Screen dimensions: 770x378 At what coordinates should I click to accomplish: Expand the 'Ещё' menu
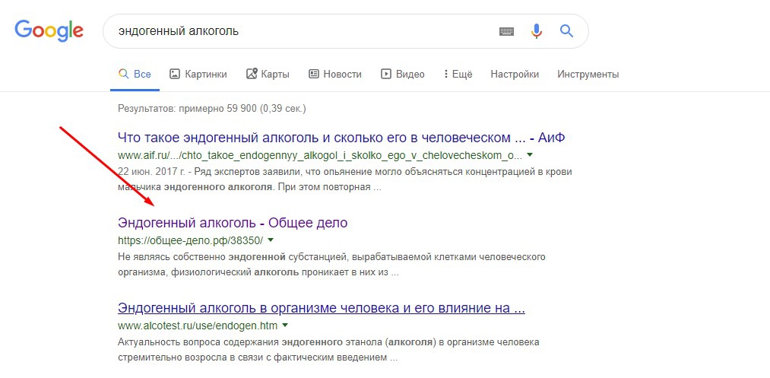[x=458, y=75]
